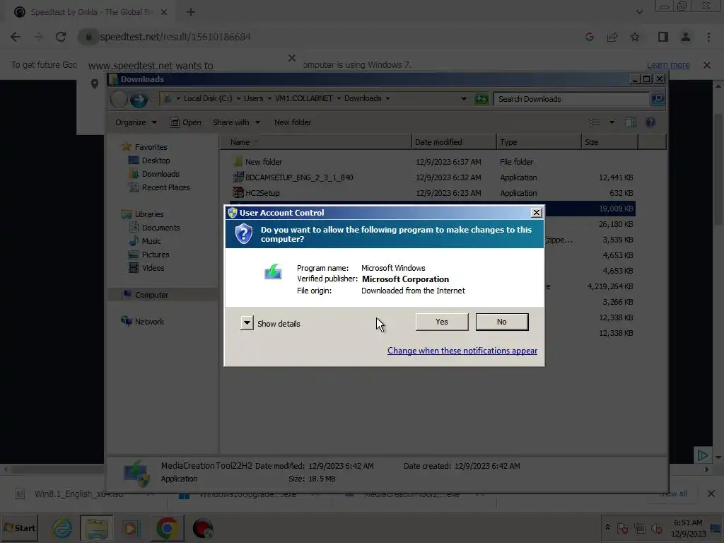
Task: Select Pictures library
Action: [x=149, y=254]
